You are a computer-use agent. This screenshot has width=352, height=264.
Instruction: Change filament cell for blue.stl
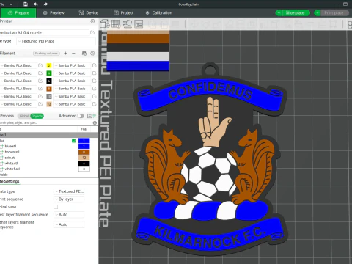point(84,146)
